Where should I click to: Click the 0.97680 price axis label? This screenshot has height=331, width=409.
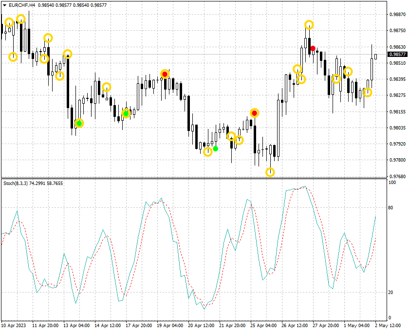397,177
